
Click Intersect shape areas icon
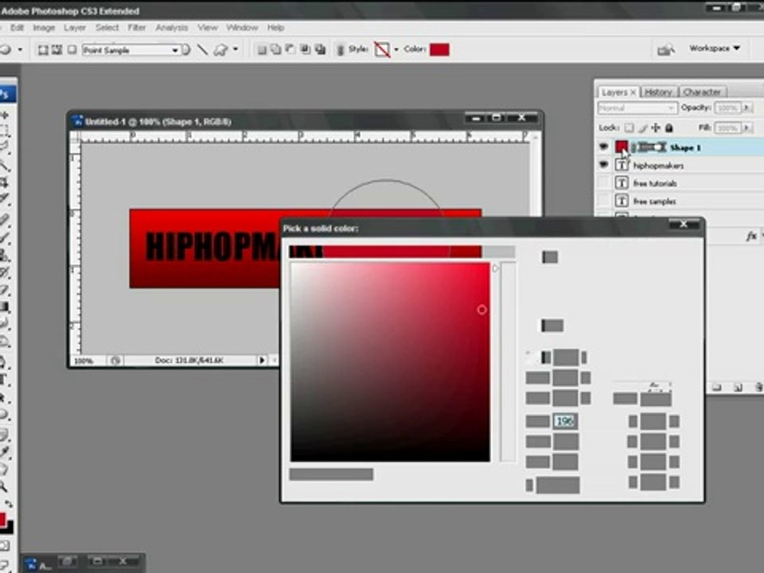click(306, 49)
